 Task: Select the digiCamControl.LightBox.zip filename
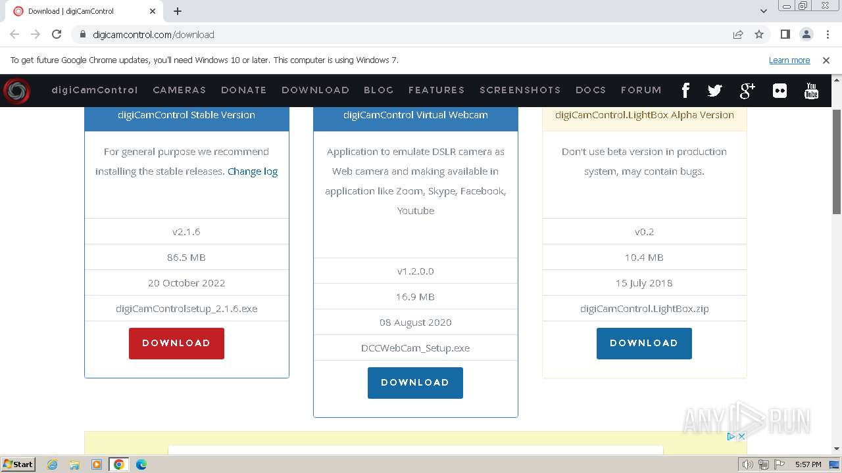coord(645,309)
